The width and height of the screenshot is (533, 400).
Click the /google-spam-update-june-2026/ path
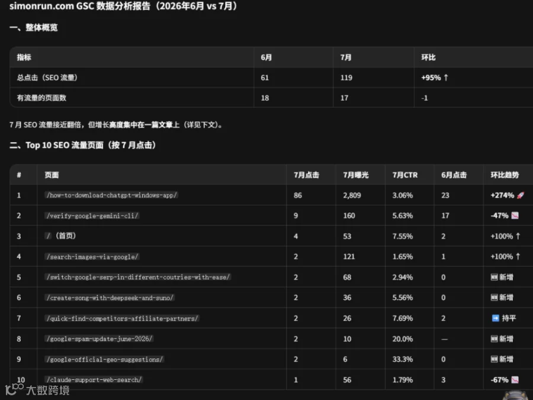click(99, 339)
